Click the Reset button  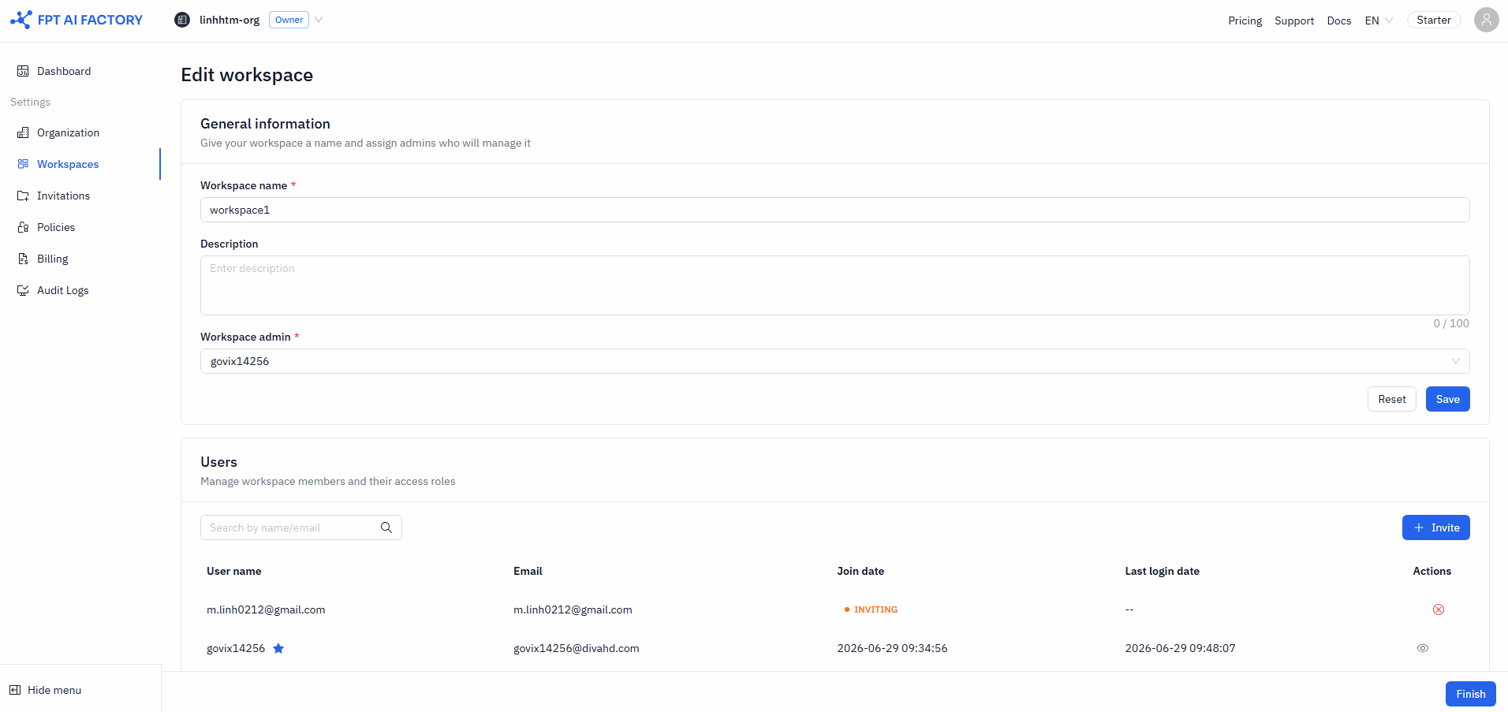coord(1391,399)
